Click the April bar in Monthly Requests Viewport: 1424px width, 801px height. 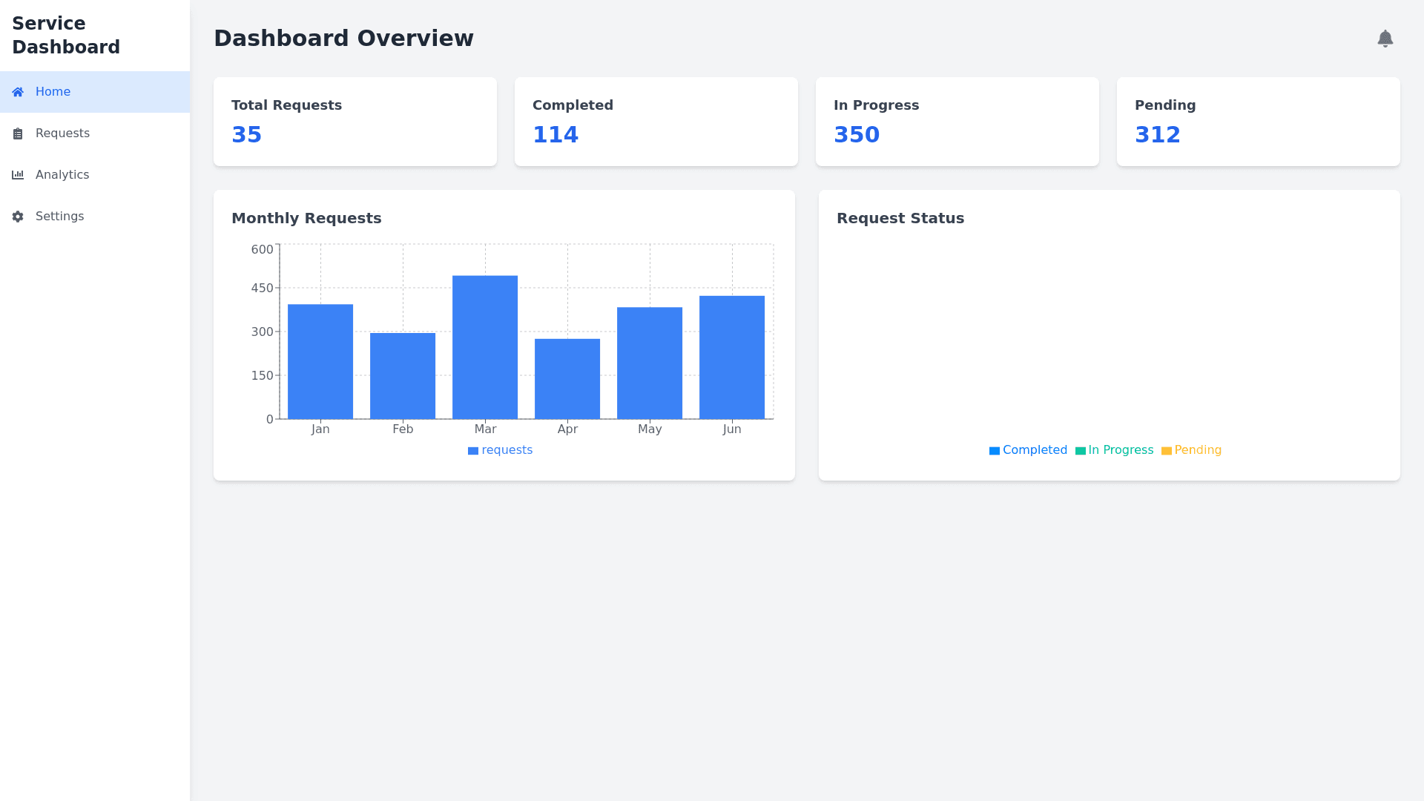567,379
